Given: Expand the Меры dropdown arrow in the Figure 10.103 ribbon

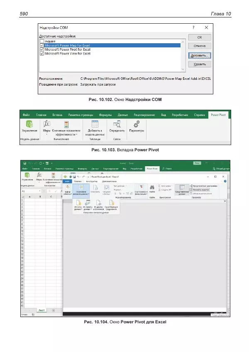Looking at the screenshot, I should pos(46,135).
